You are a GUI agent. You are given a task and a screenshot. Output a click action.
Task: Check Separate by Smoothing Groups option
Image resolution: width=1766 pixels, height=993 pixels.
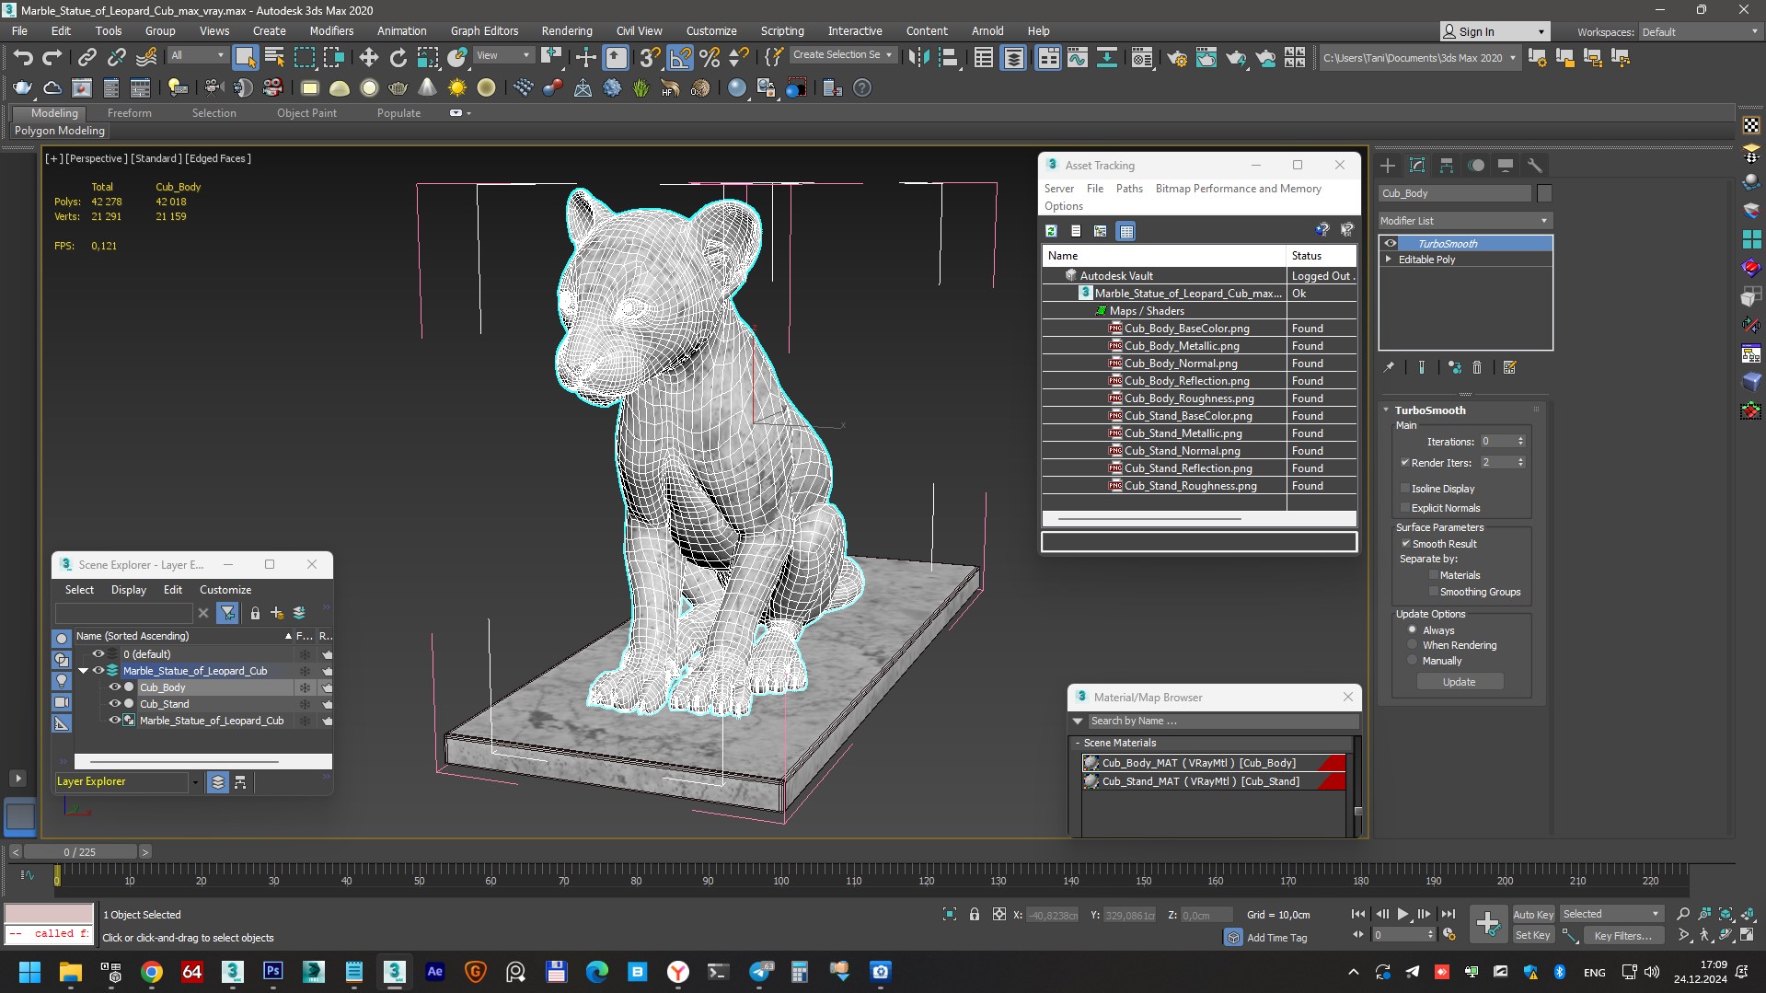[1434, 592]
